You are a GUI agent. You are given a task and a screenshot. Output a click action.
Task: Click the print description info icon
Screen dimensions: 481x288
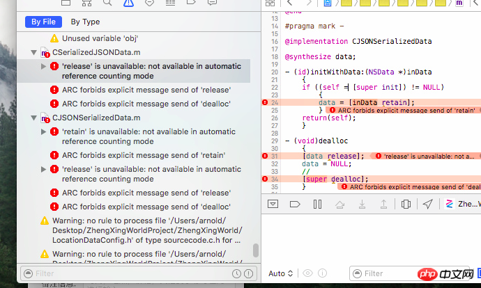click(x=322, y=273)
